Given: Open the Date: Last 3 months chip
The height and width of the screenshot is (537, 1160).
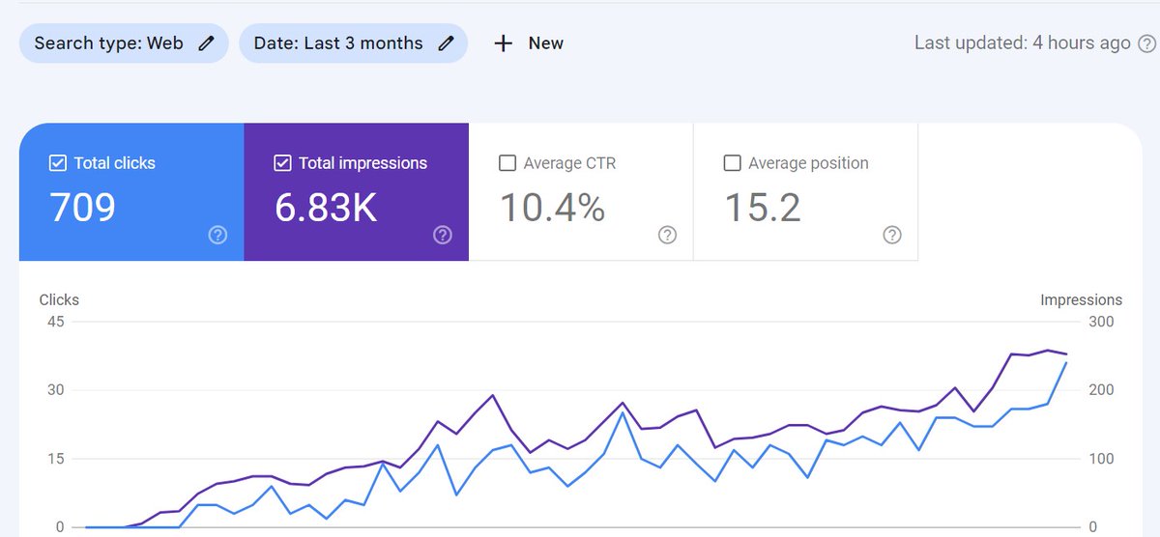Looking at the screenshot, I should [354, 43].
